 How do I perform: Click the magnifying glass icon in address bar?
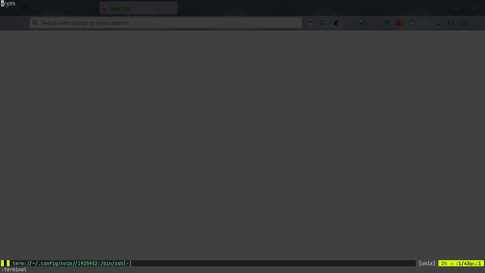click(x=35, y=23)
